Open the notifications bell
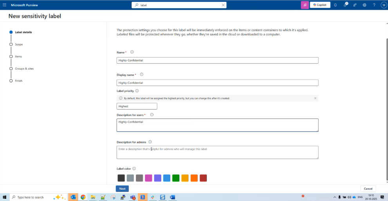The height and width of the screenshot is (201, 388). (336, 5)
